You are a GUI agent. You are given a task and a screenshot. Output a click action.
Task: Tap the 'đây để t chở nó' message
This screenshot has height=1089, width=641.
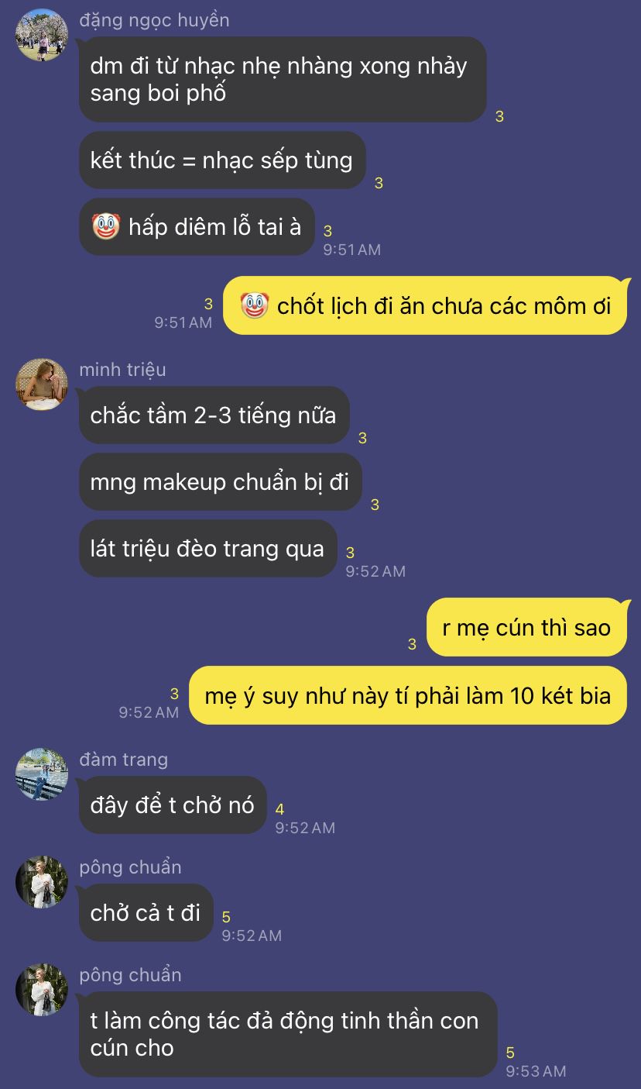pyautogui.click(x=173, y=805)
